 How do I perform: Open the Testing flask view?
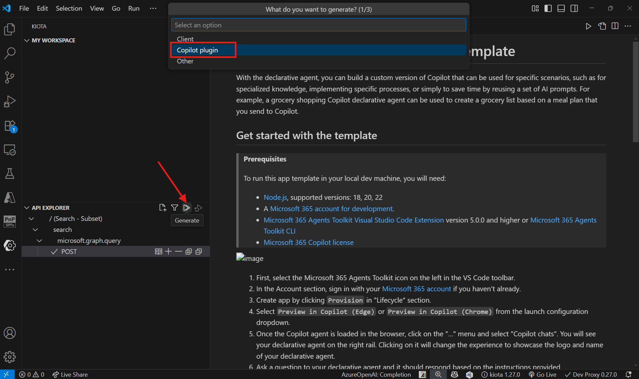tap(10, 173)
